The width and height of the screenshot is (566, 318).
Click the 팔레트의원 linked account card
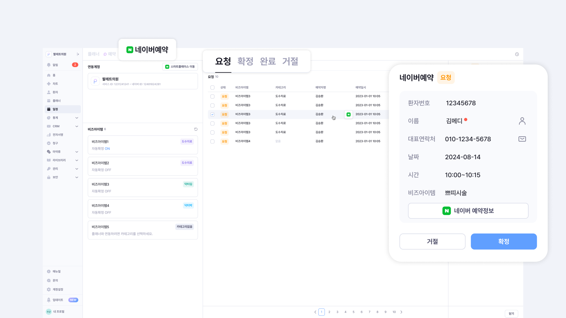(x=143, y=81)
